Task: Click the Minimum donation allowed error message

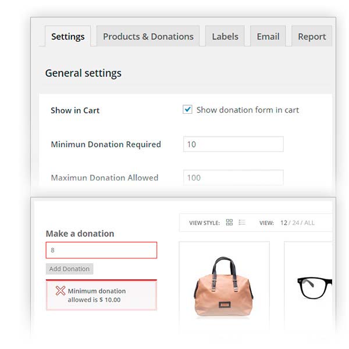Action: 97,295
